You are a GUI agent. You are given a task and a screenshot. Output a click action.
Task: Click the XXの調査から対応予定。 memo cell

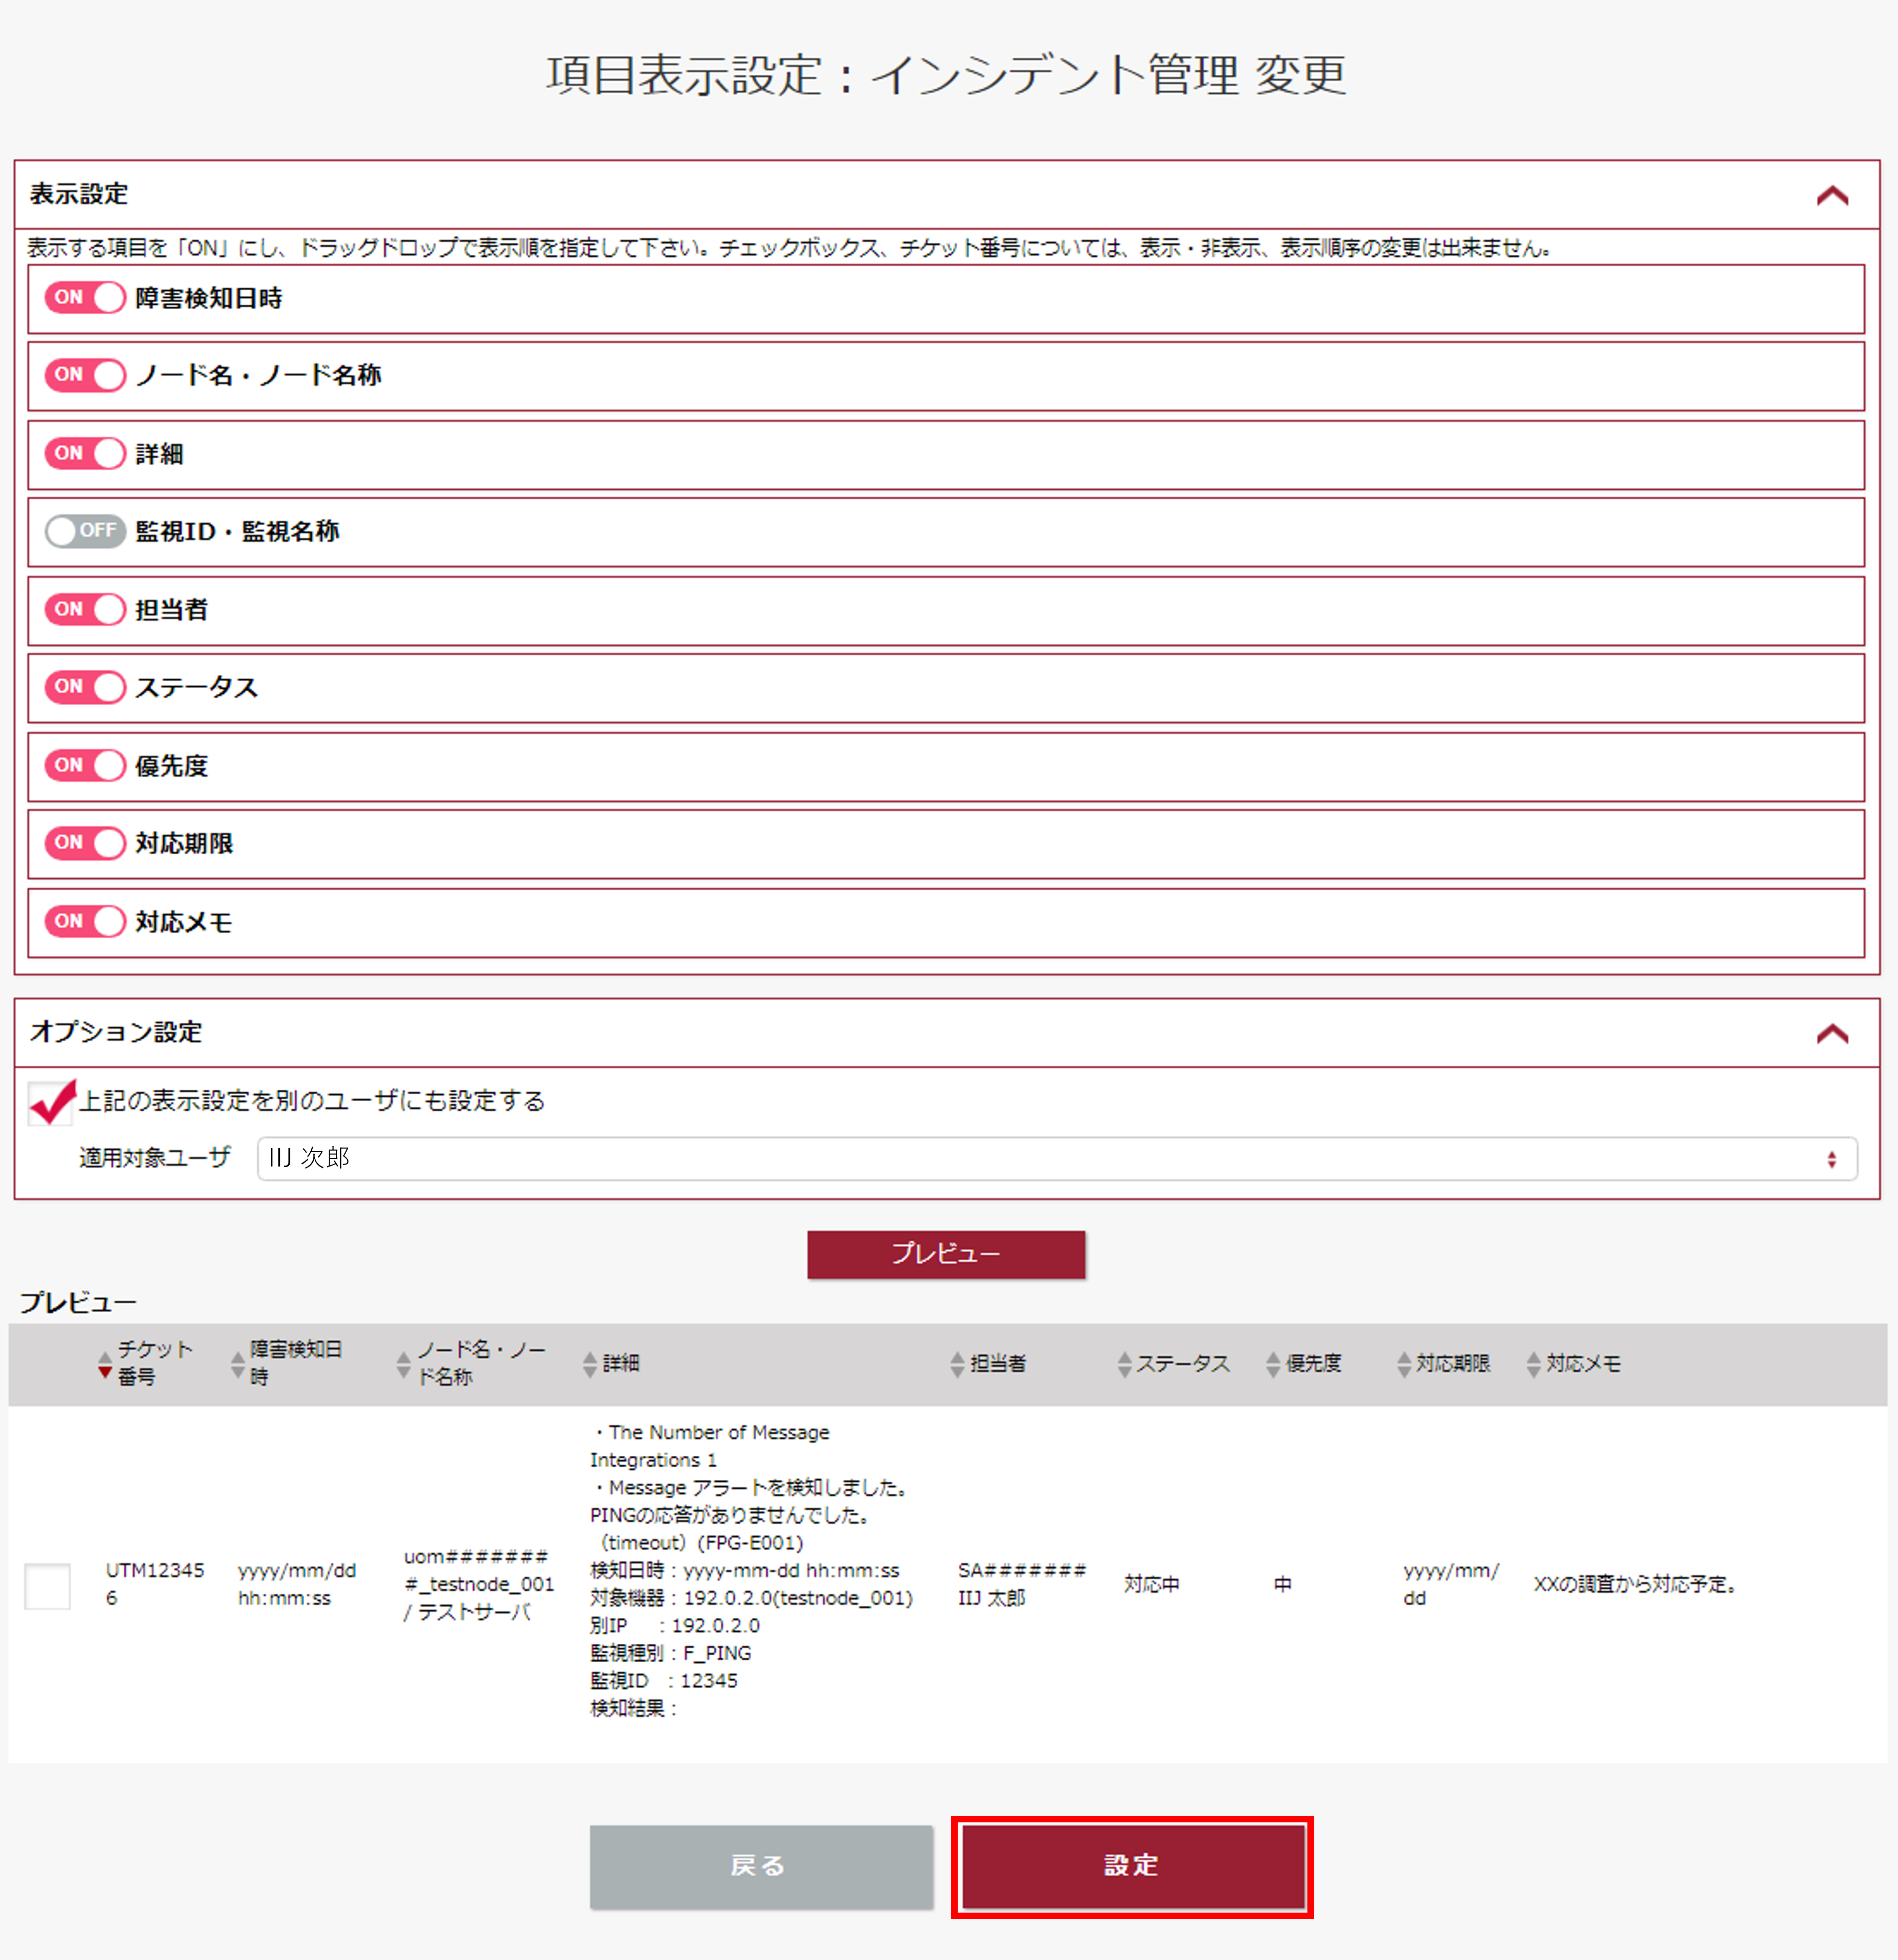point(1638,1585)
